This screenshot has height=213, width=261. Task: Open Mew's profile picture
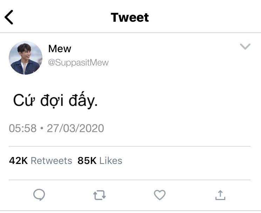[26, 58]
